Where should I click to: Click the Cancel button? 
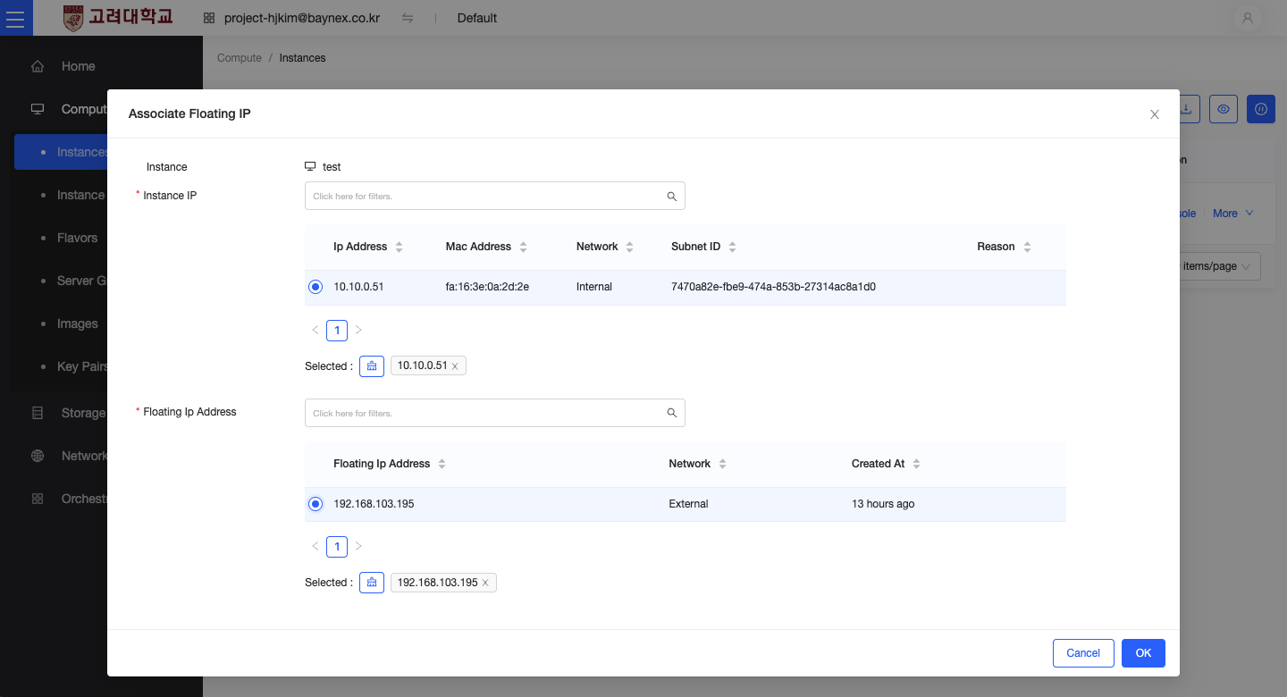(x=1083, y=653)
